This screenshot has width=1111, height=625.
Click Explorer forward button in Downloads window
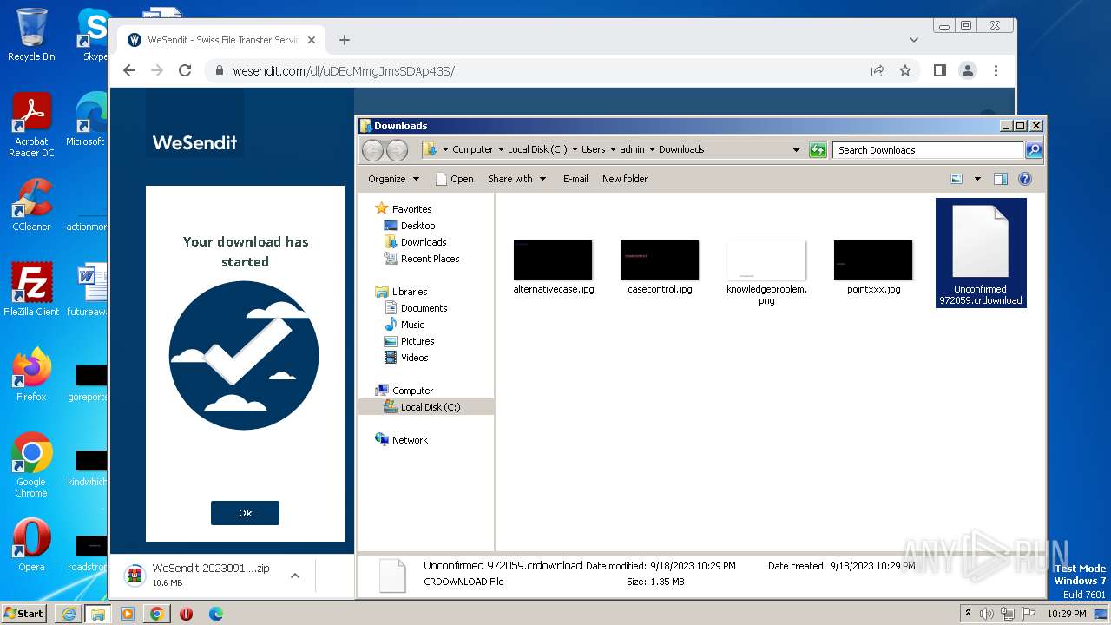(x=397, y=150)
